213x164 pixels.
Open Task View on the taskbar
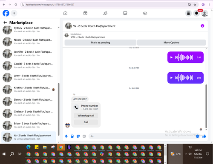click(20, 154)
